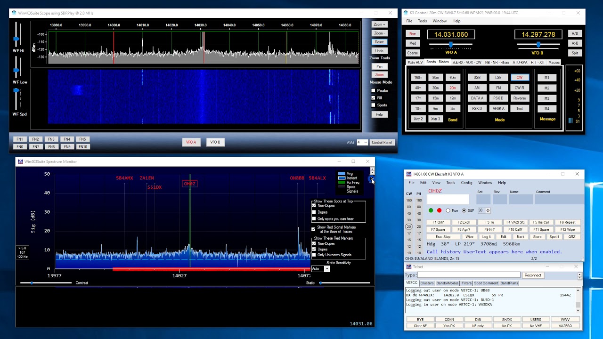Open Spot Comment tab in Telnet
Viewport: 603px width, 339px height.
[x=486, y=283]
